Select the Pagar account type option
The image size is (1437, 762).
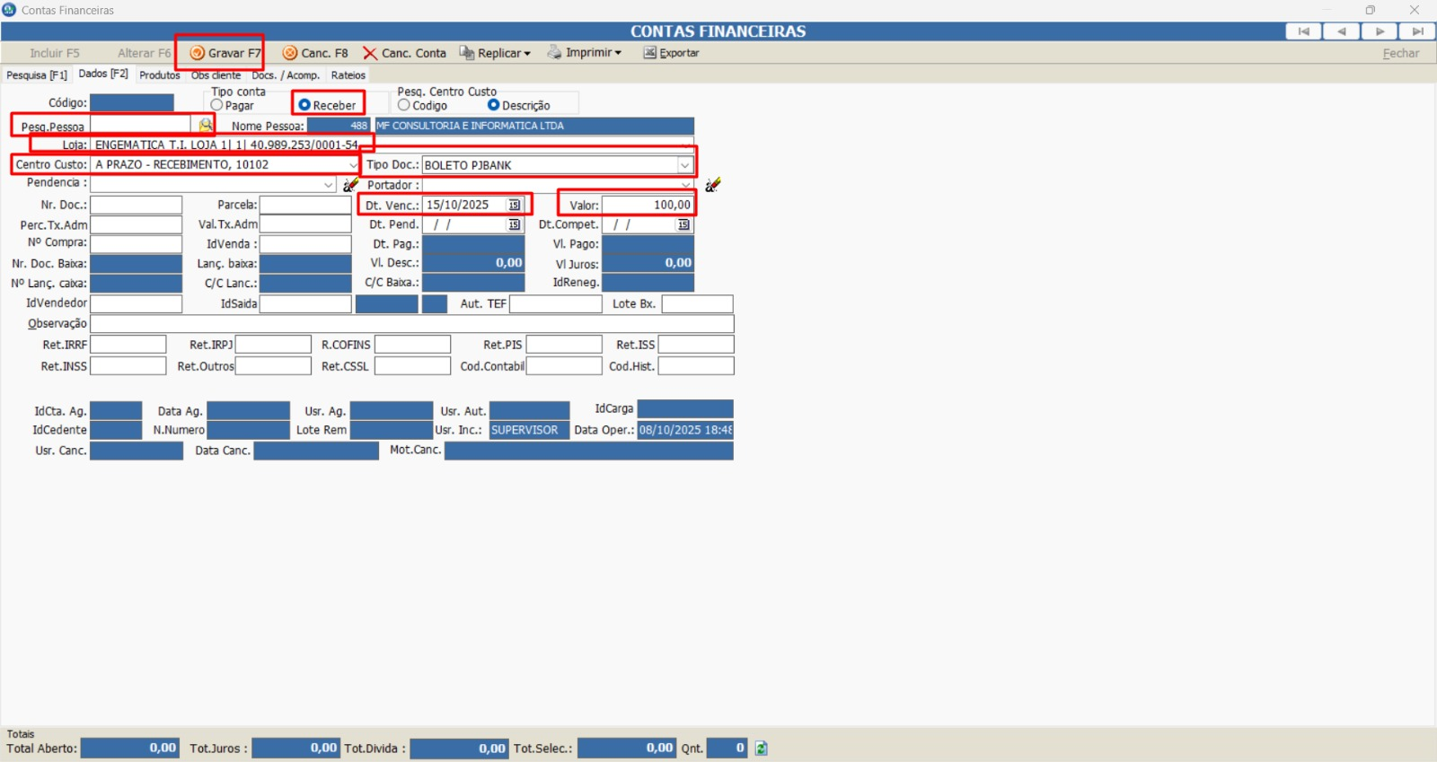(216, 105)
